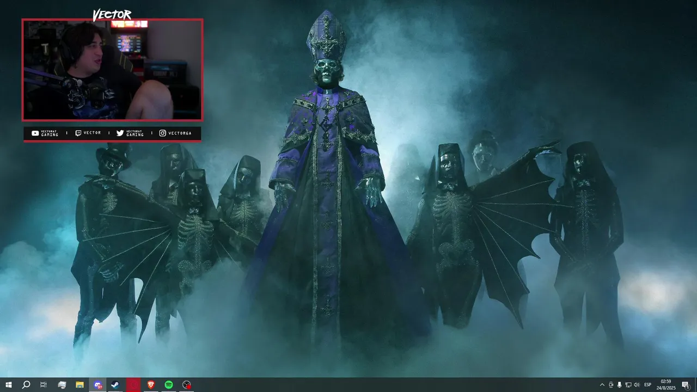Open OBS Studio from taskbar
Image resolution: width=697 pixels, height=392 pixels.
point(187,385)
